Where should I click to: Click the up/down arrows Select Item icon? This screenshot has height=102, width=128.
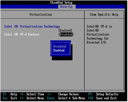(22, 94)
